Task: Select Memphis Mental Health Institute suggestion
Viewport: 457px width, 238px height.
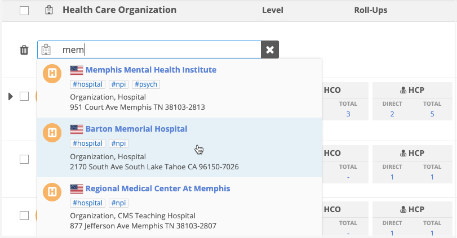Action: tap(150, 70)
